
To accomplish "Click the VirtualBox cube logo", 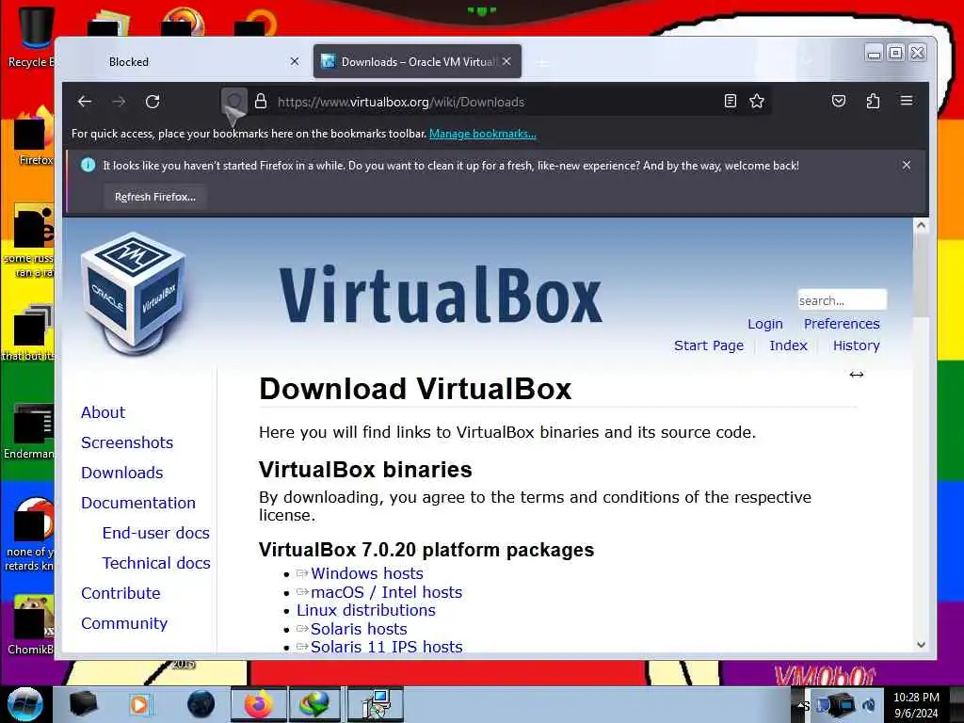I will tap(133, 293).
